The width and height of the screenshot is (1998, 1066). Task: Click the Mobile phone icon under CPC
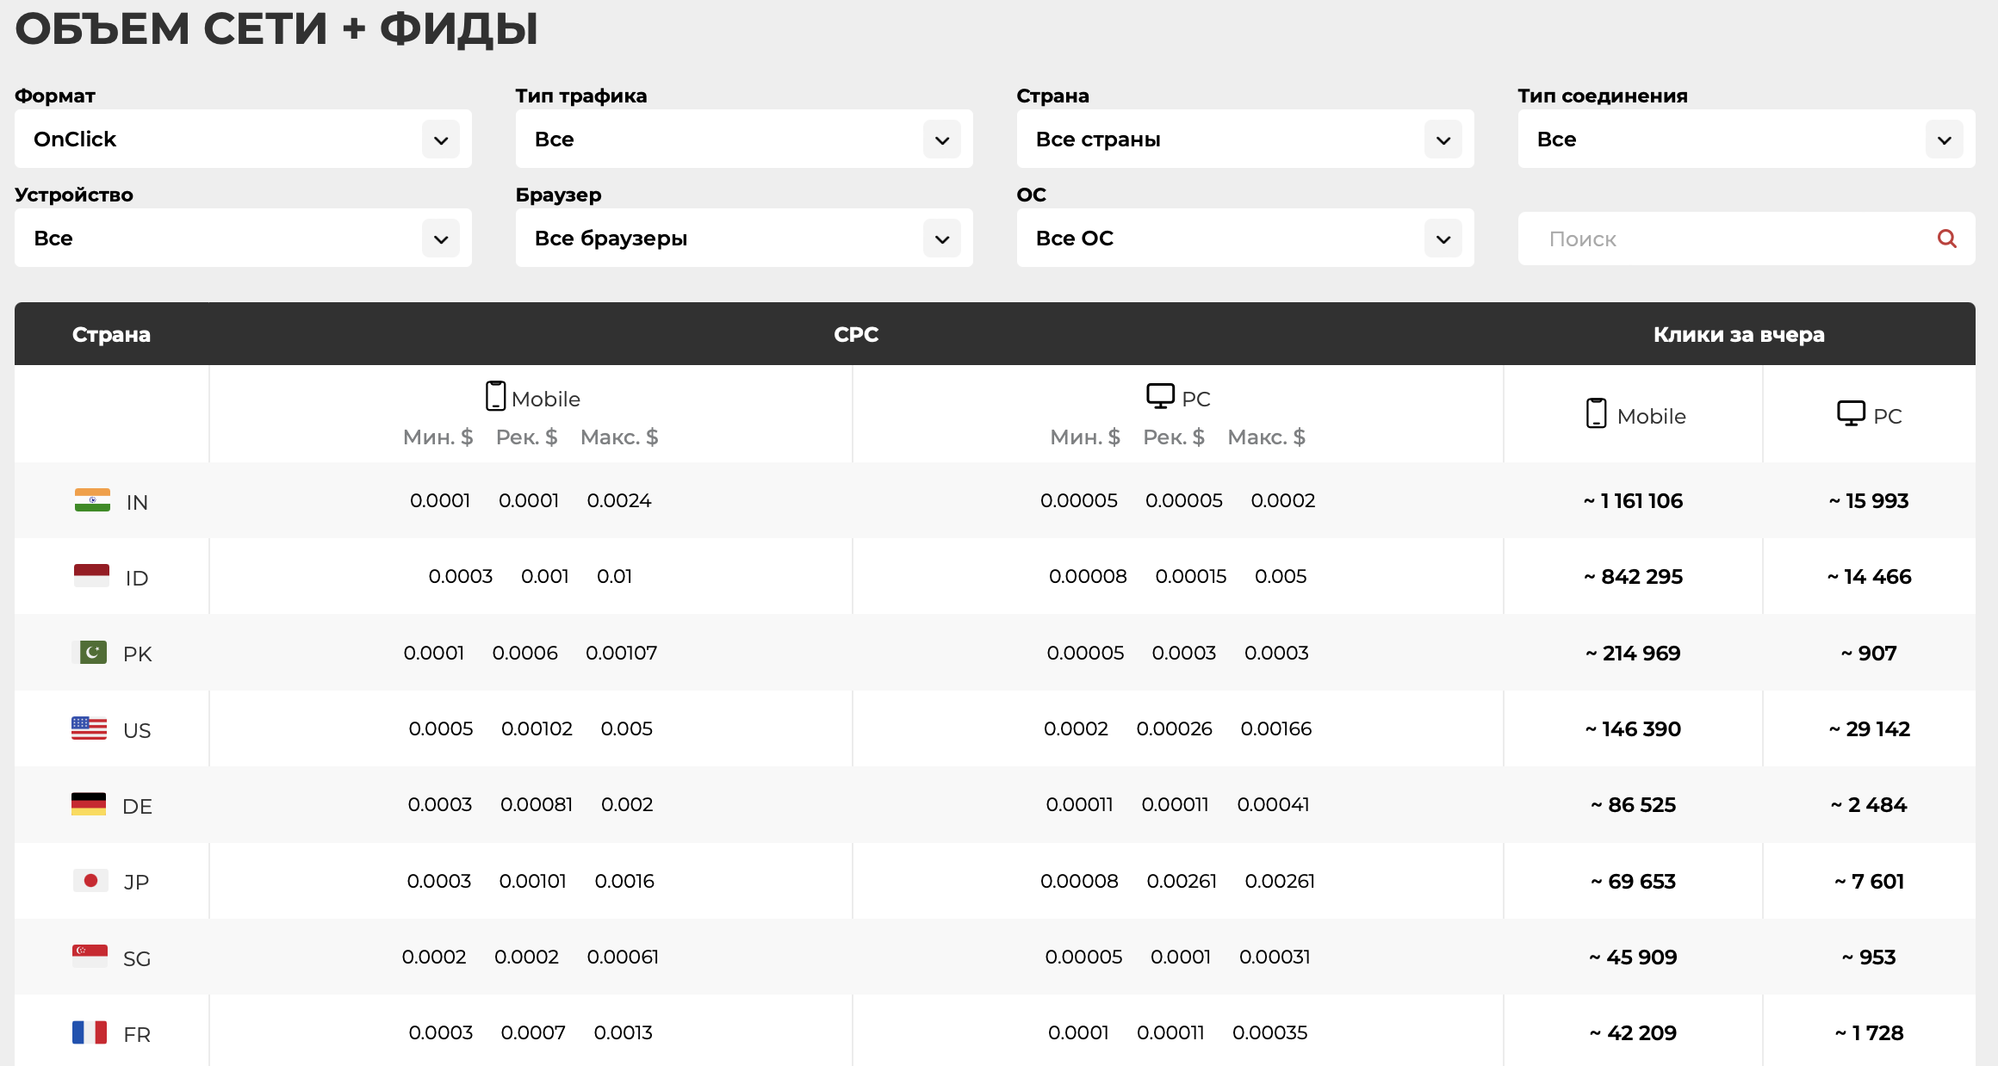pos(495,396)
